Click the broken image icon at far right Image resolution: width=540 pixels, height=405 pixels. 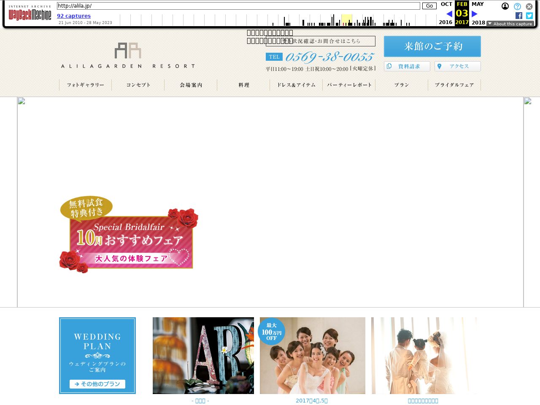tap(527, 101)
